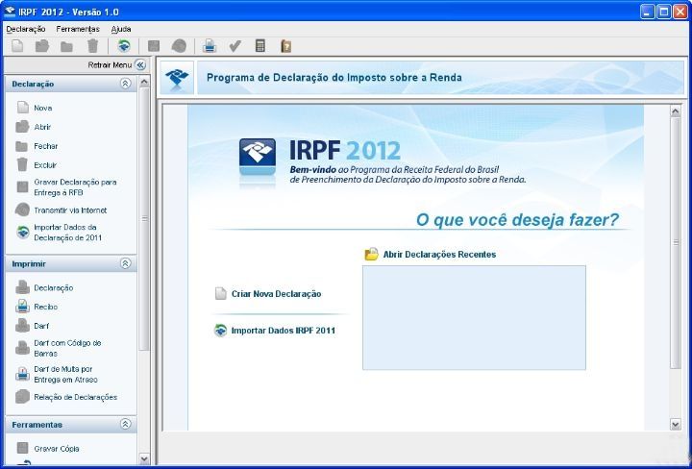The width and height of the screenshot is (692, 469).
Task: Click the Open declaration toolbar icon
Action: click(x=42, y=46)
